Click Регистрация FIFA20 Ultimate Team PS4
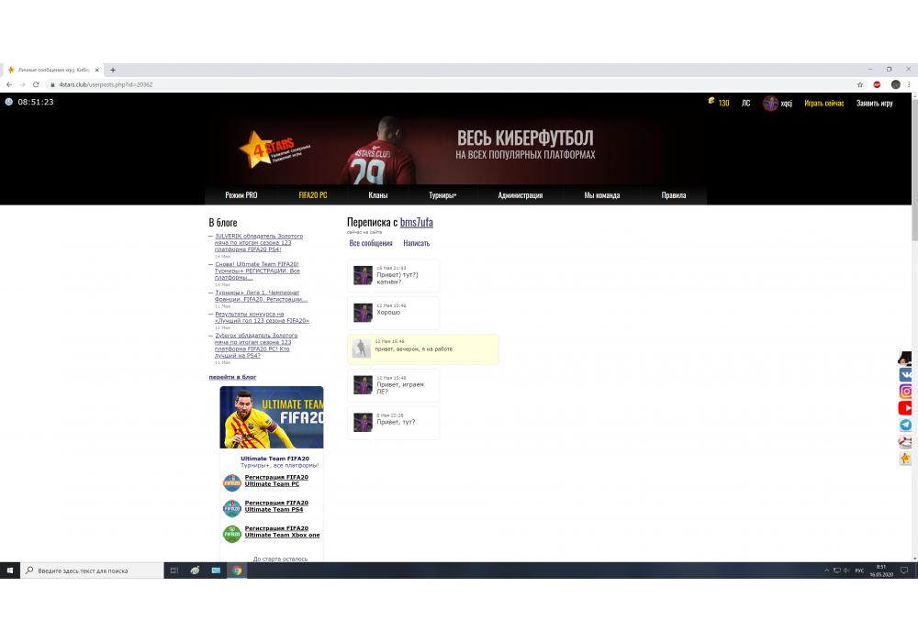This screenshot has width=918, height=642. coord(276,506)
